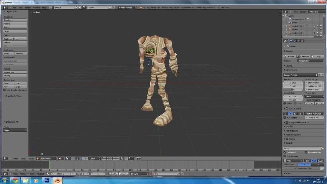
Task: Click the OpenGL render animation icon
Action: (x=140, y=159)
